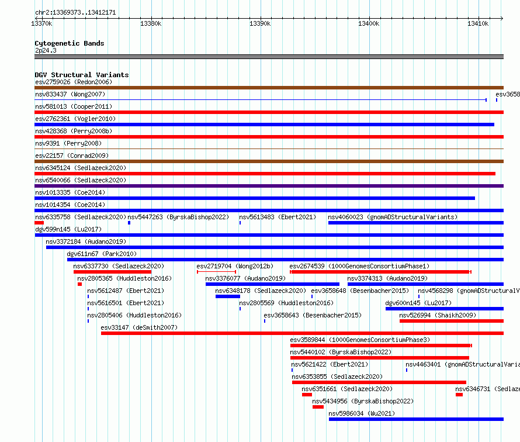520x442 pixels.
Task: Click nsv6345124 (Sedlazeck2020) variant label
Action: coord(81,168)
